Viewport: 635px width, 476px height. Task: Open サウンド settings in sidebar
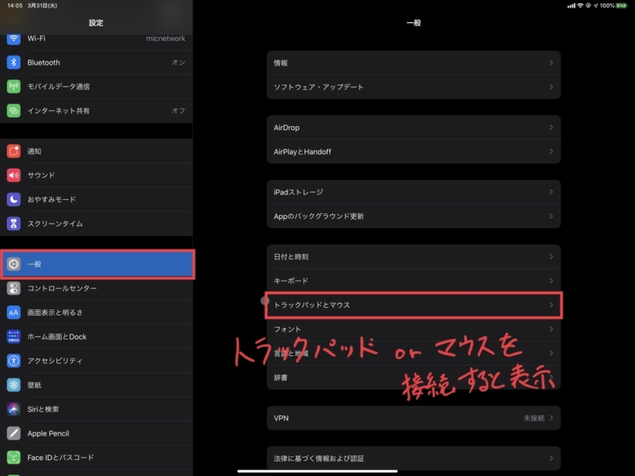(x=96, y=175)
